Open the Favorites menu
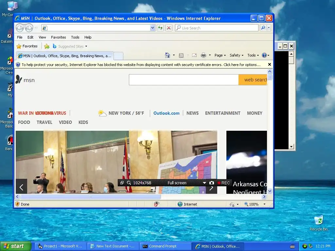The height and width of the screenshot is (251, 335). (58, 37)
